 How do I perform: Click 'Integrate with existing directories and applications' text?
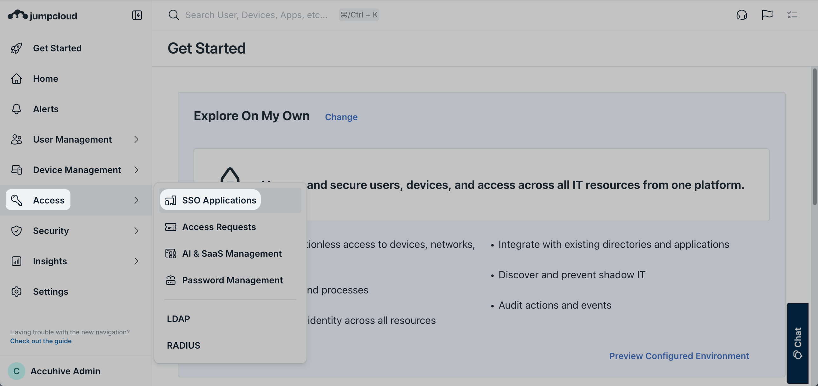[x=614, y=244]
